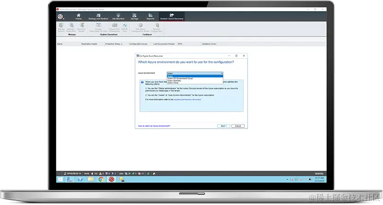Viewport: 383px width, 205px height.
Task: Open File Explorer from the taskbar
Action: [91, 179]
